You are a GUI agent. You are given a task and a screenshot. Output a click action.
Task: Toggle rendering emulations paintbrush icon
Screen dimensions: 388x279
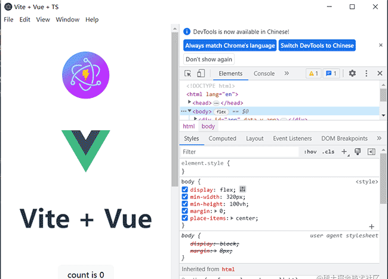click(358, 152)
